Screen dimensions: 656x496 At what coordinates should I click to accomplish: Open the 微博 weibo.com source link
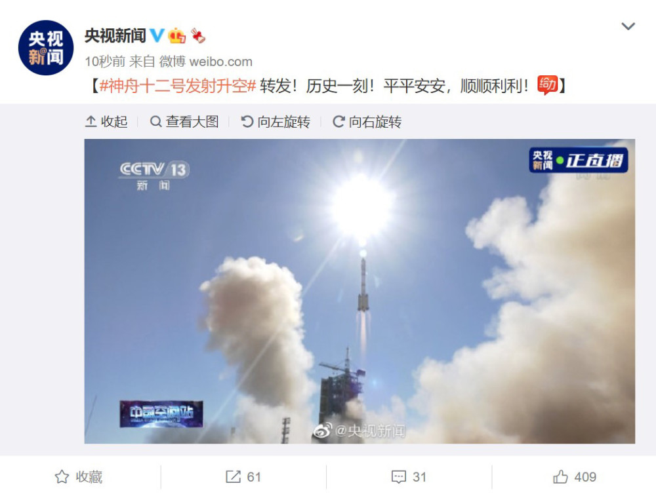click(x=205, y=62)
